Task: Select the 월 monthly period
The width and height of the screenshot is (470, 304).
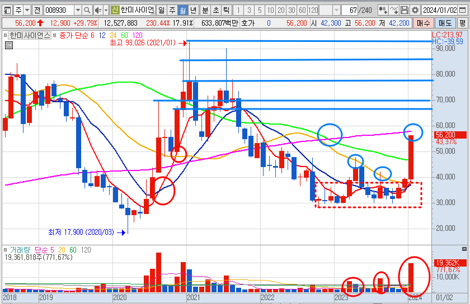Action: pos(183,11)
